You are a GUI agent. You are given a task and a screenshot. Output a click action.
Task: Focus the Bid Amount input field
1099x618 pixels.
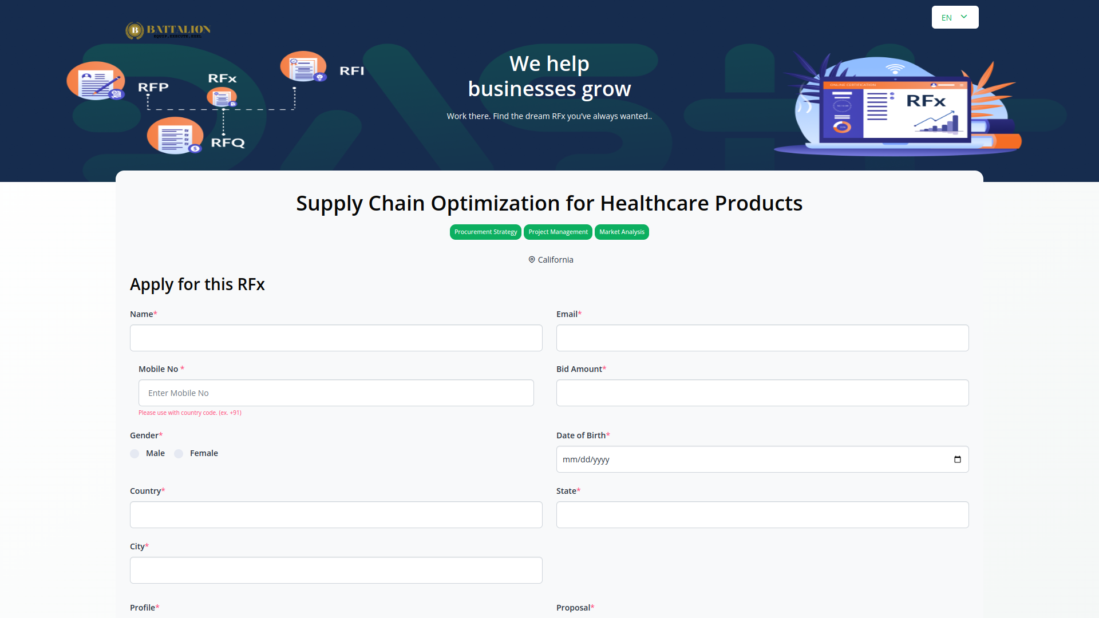coord(762,393)
